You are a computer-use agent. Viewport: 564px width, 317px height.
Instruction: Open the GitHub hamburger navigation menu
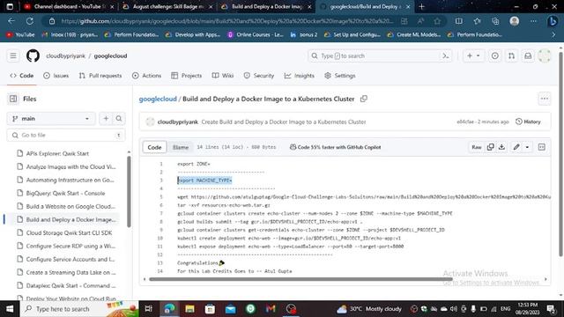[13, 56]
